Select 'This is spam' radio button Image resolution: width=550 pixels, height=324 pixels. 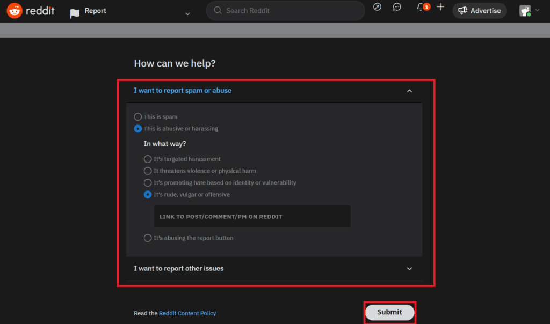pos(138,116)
